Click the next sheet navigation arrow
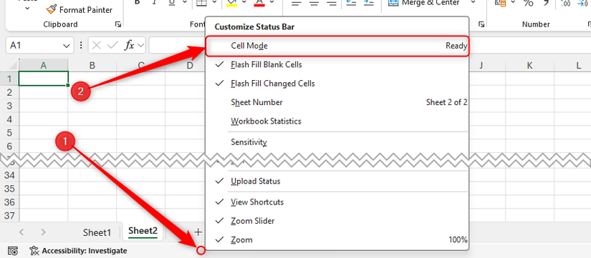This screenshot has width=591, height=258. 44,232
